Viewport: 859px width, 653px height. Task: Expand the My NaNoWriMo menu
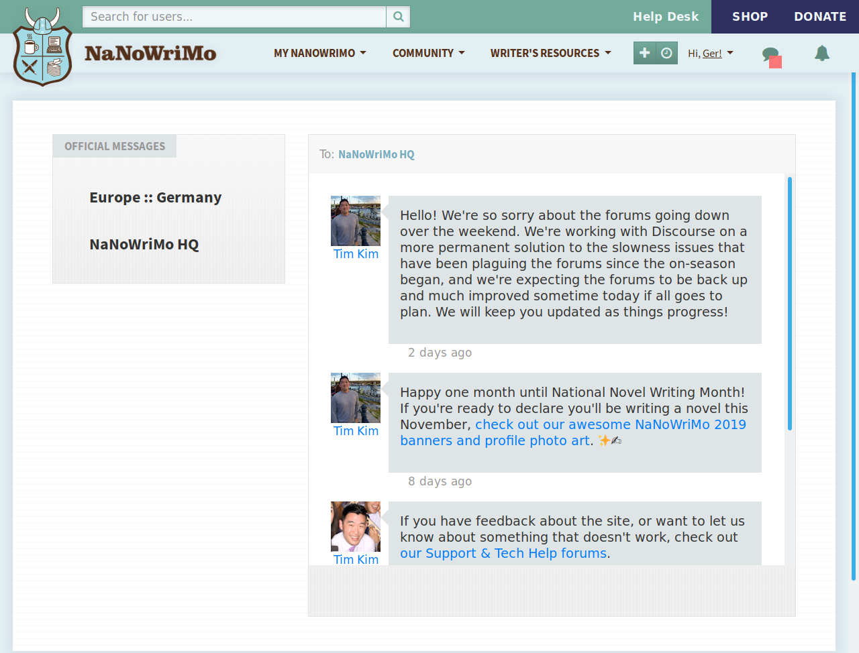(320, 53)
